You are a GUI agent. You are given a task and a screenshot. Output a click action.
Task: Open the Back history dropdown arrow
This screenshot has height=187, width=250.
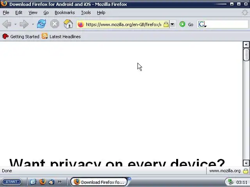(15, 24)
